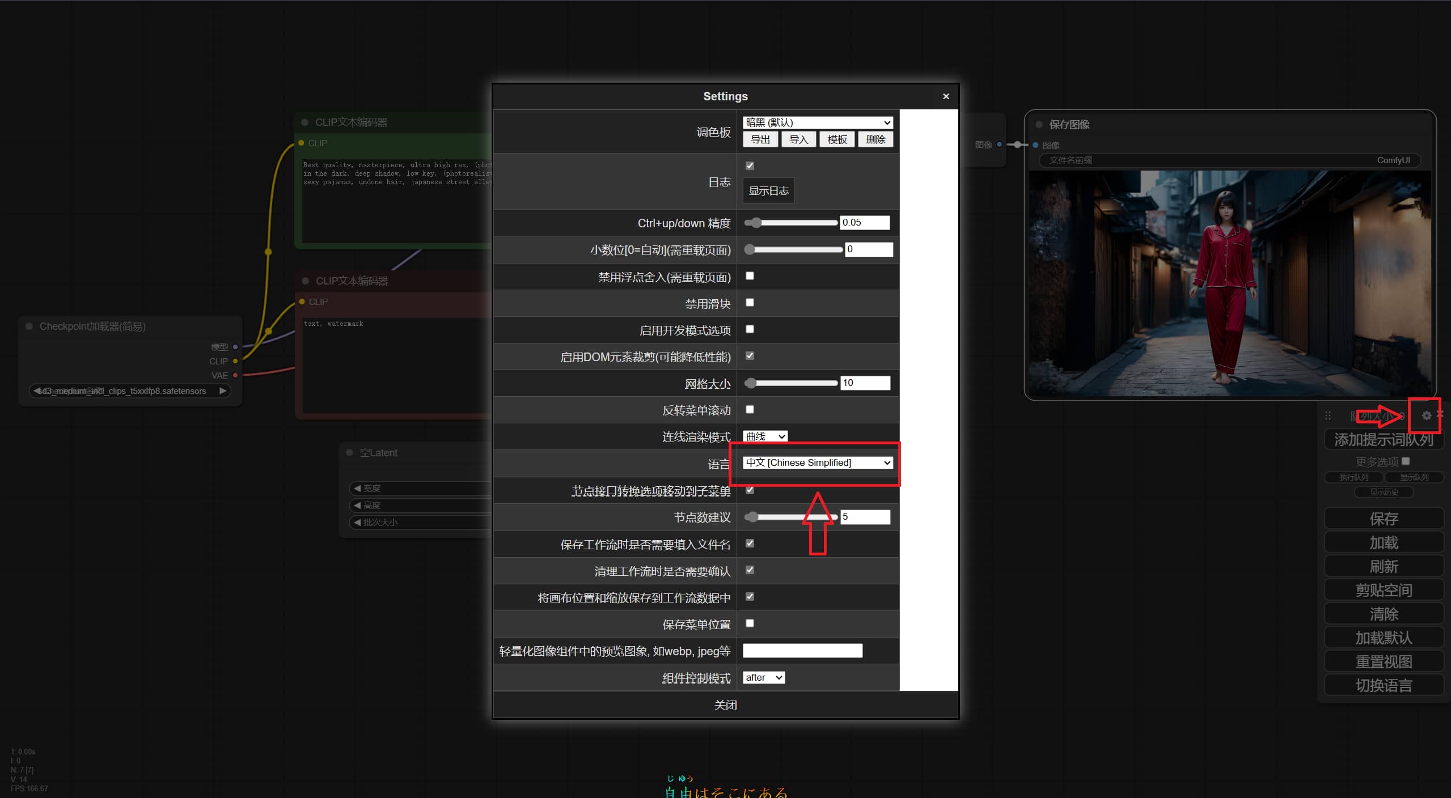Screen dimensions: 1451x798
Task: Click collapse dot on 保存图像 node
Action: [1039, 125]
